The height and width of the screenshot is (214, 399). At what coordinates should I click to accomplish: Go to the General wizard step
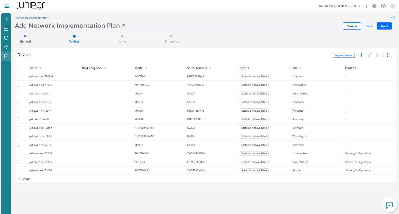[x=25, y=36]
